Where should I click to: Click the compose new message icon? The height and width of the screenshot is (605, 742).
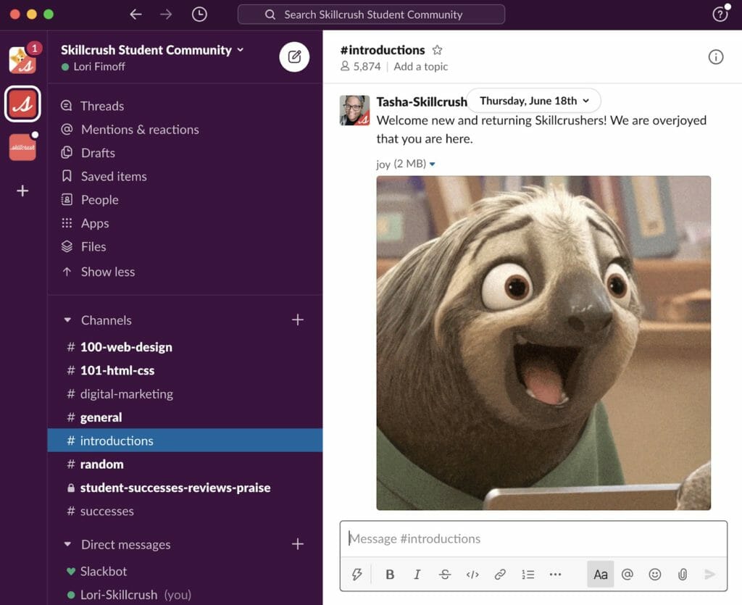click(294, 57)
